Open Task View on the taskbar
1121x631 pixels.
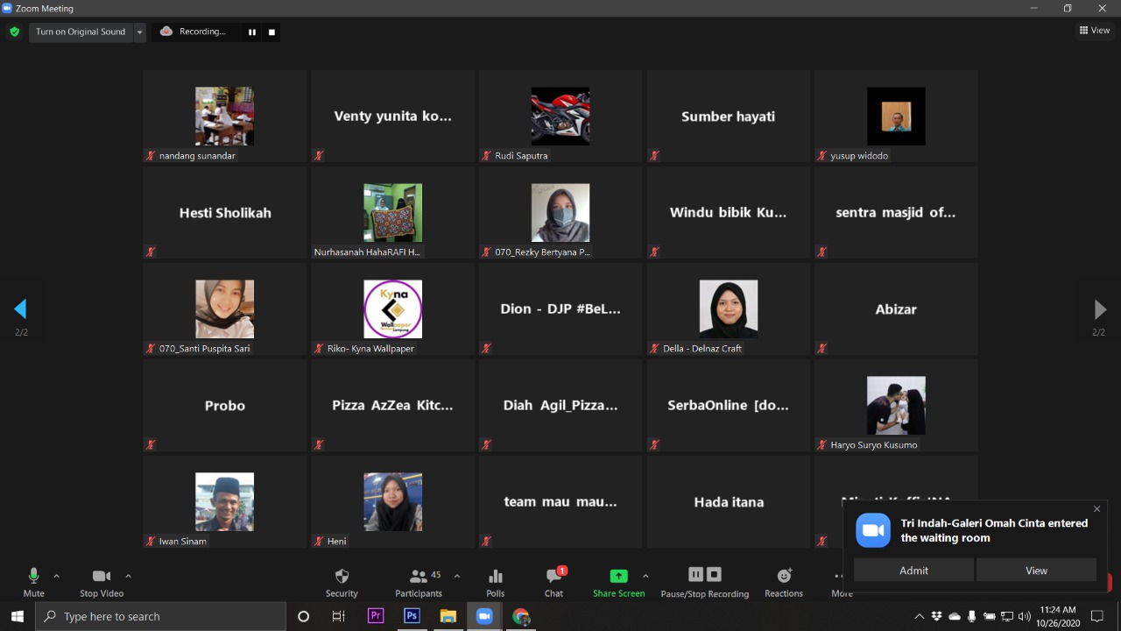coord(339,616)
